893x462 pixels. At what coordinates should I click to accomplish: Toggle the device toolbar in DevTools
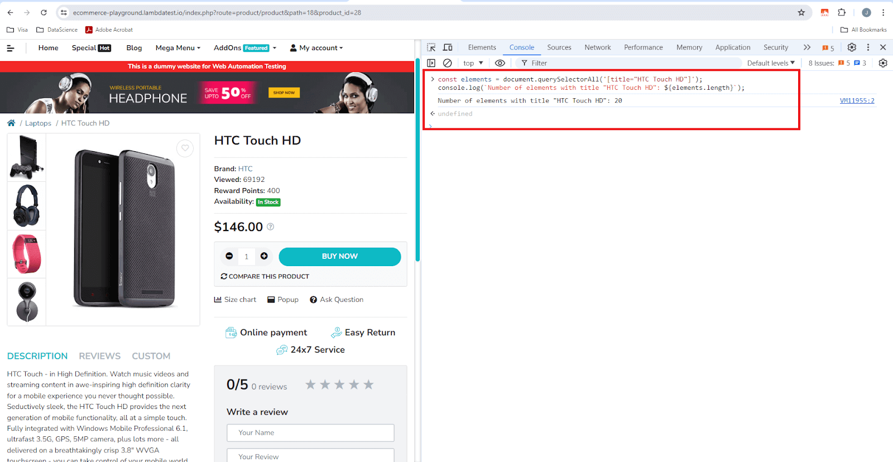point(448,47)
